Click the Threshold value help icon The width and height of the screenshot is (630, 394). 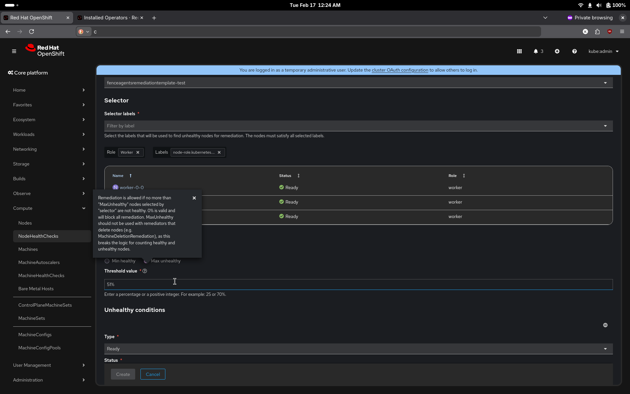145,271
